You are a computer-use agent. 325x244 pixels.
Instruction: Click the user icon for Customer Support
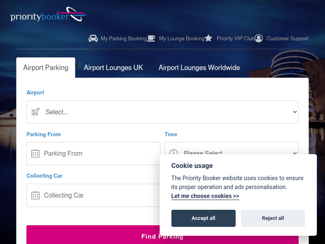259,39
